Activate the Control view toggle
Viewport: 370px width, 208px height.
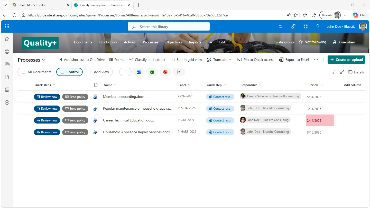[69, 72]
